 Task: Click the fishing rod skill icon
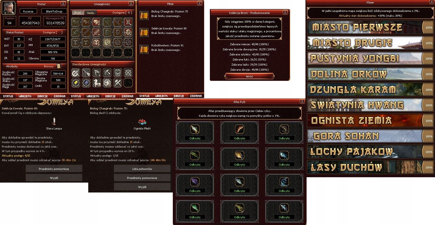tap(86, 73)
